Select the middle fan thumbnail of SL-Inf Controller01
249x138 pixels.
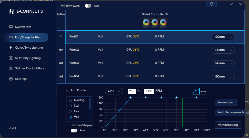pyautogui.click(x=155, y=22)
